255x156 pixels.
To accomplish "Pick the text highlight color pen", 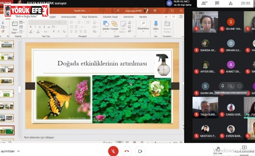I will point(31,31).
